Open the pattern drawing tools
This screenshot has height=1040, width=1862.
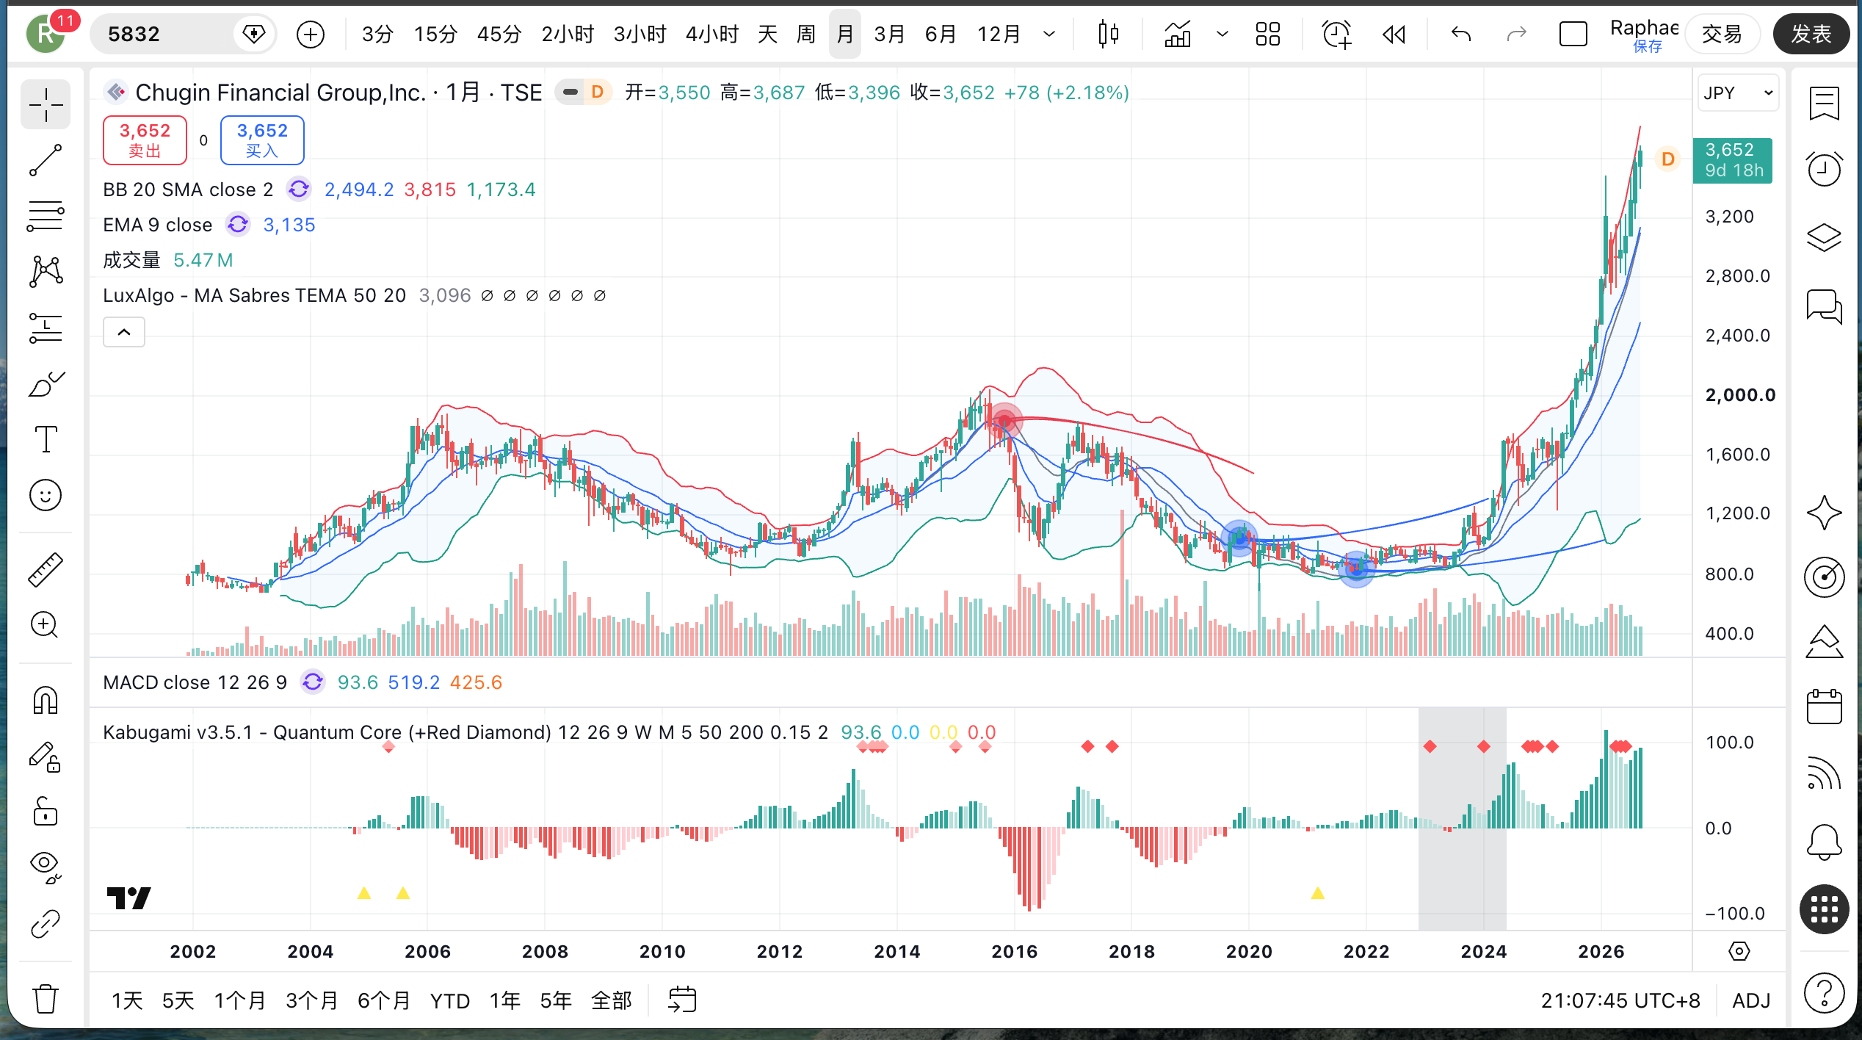pos(46,272)
